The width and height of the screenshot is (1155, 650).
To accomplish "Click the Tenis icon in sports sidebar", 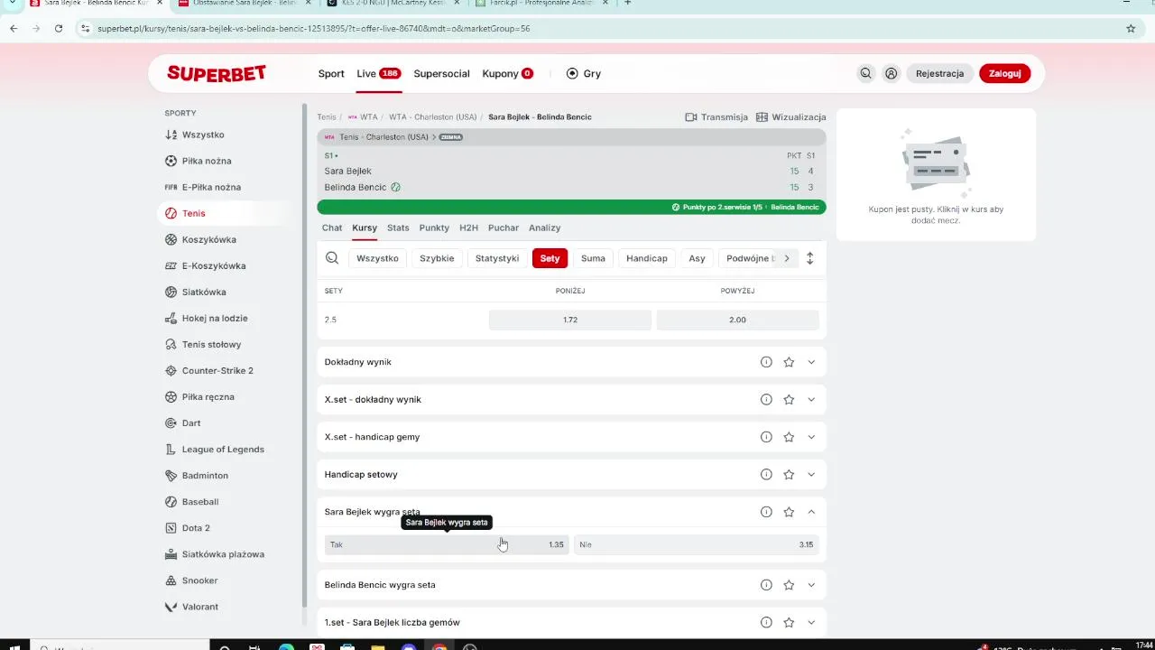I will point(171,213).
